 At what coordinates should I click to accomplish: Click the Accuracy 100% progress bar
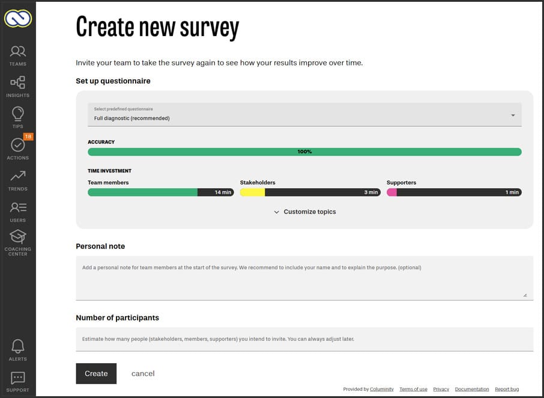click(x=304, y=152)
